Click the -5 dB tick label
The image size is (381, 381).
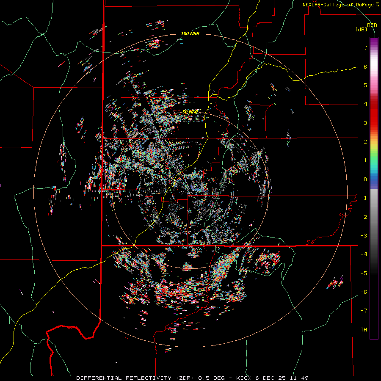pyautogui.click(x=364, y=273)
